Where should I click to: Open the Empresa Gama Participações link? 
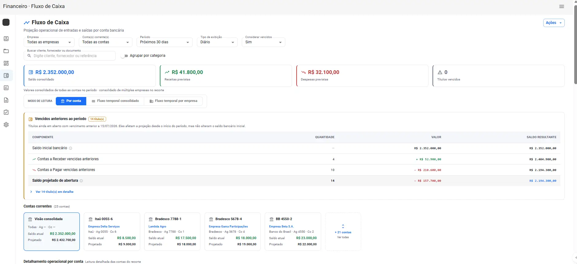pyautogui.click(x=228, y=227)
